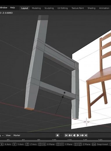The width and height of the screenshot is (111, 151).
Task: Open the Window menu
Action: pyautogui.click(x=3, y=8)
